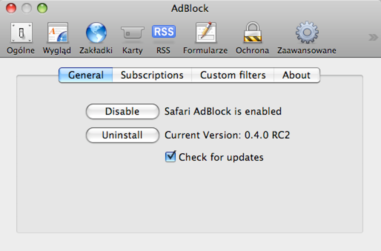Image resolution: width=381 pixels, height=251 pixels.
Task: Open the Ogólne preferences pane
Action: (x=21, y=38)
